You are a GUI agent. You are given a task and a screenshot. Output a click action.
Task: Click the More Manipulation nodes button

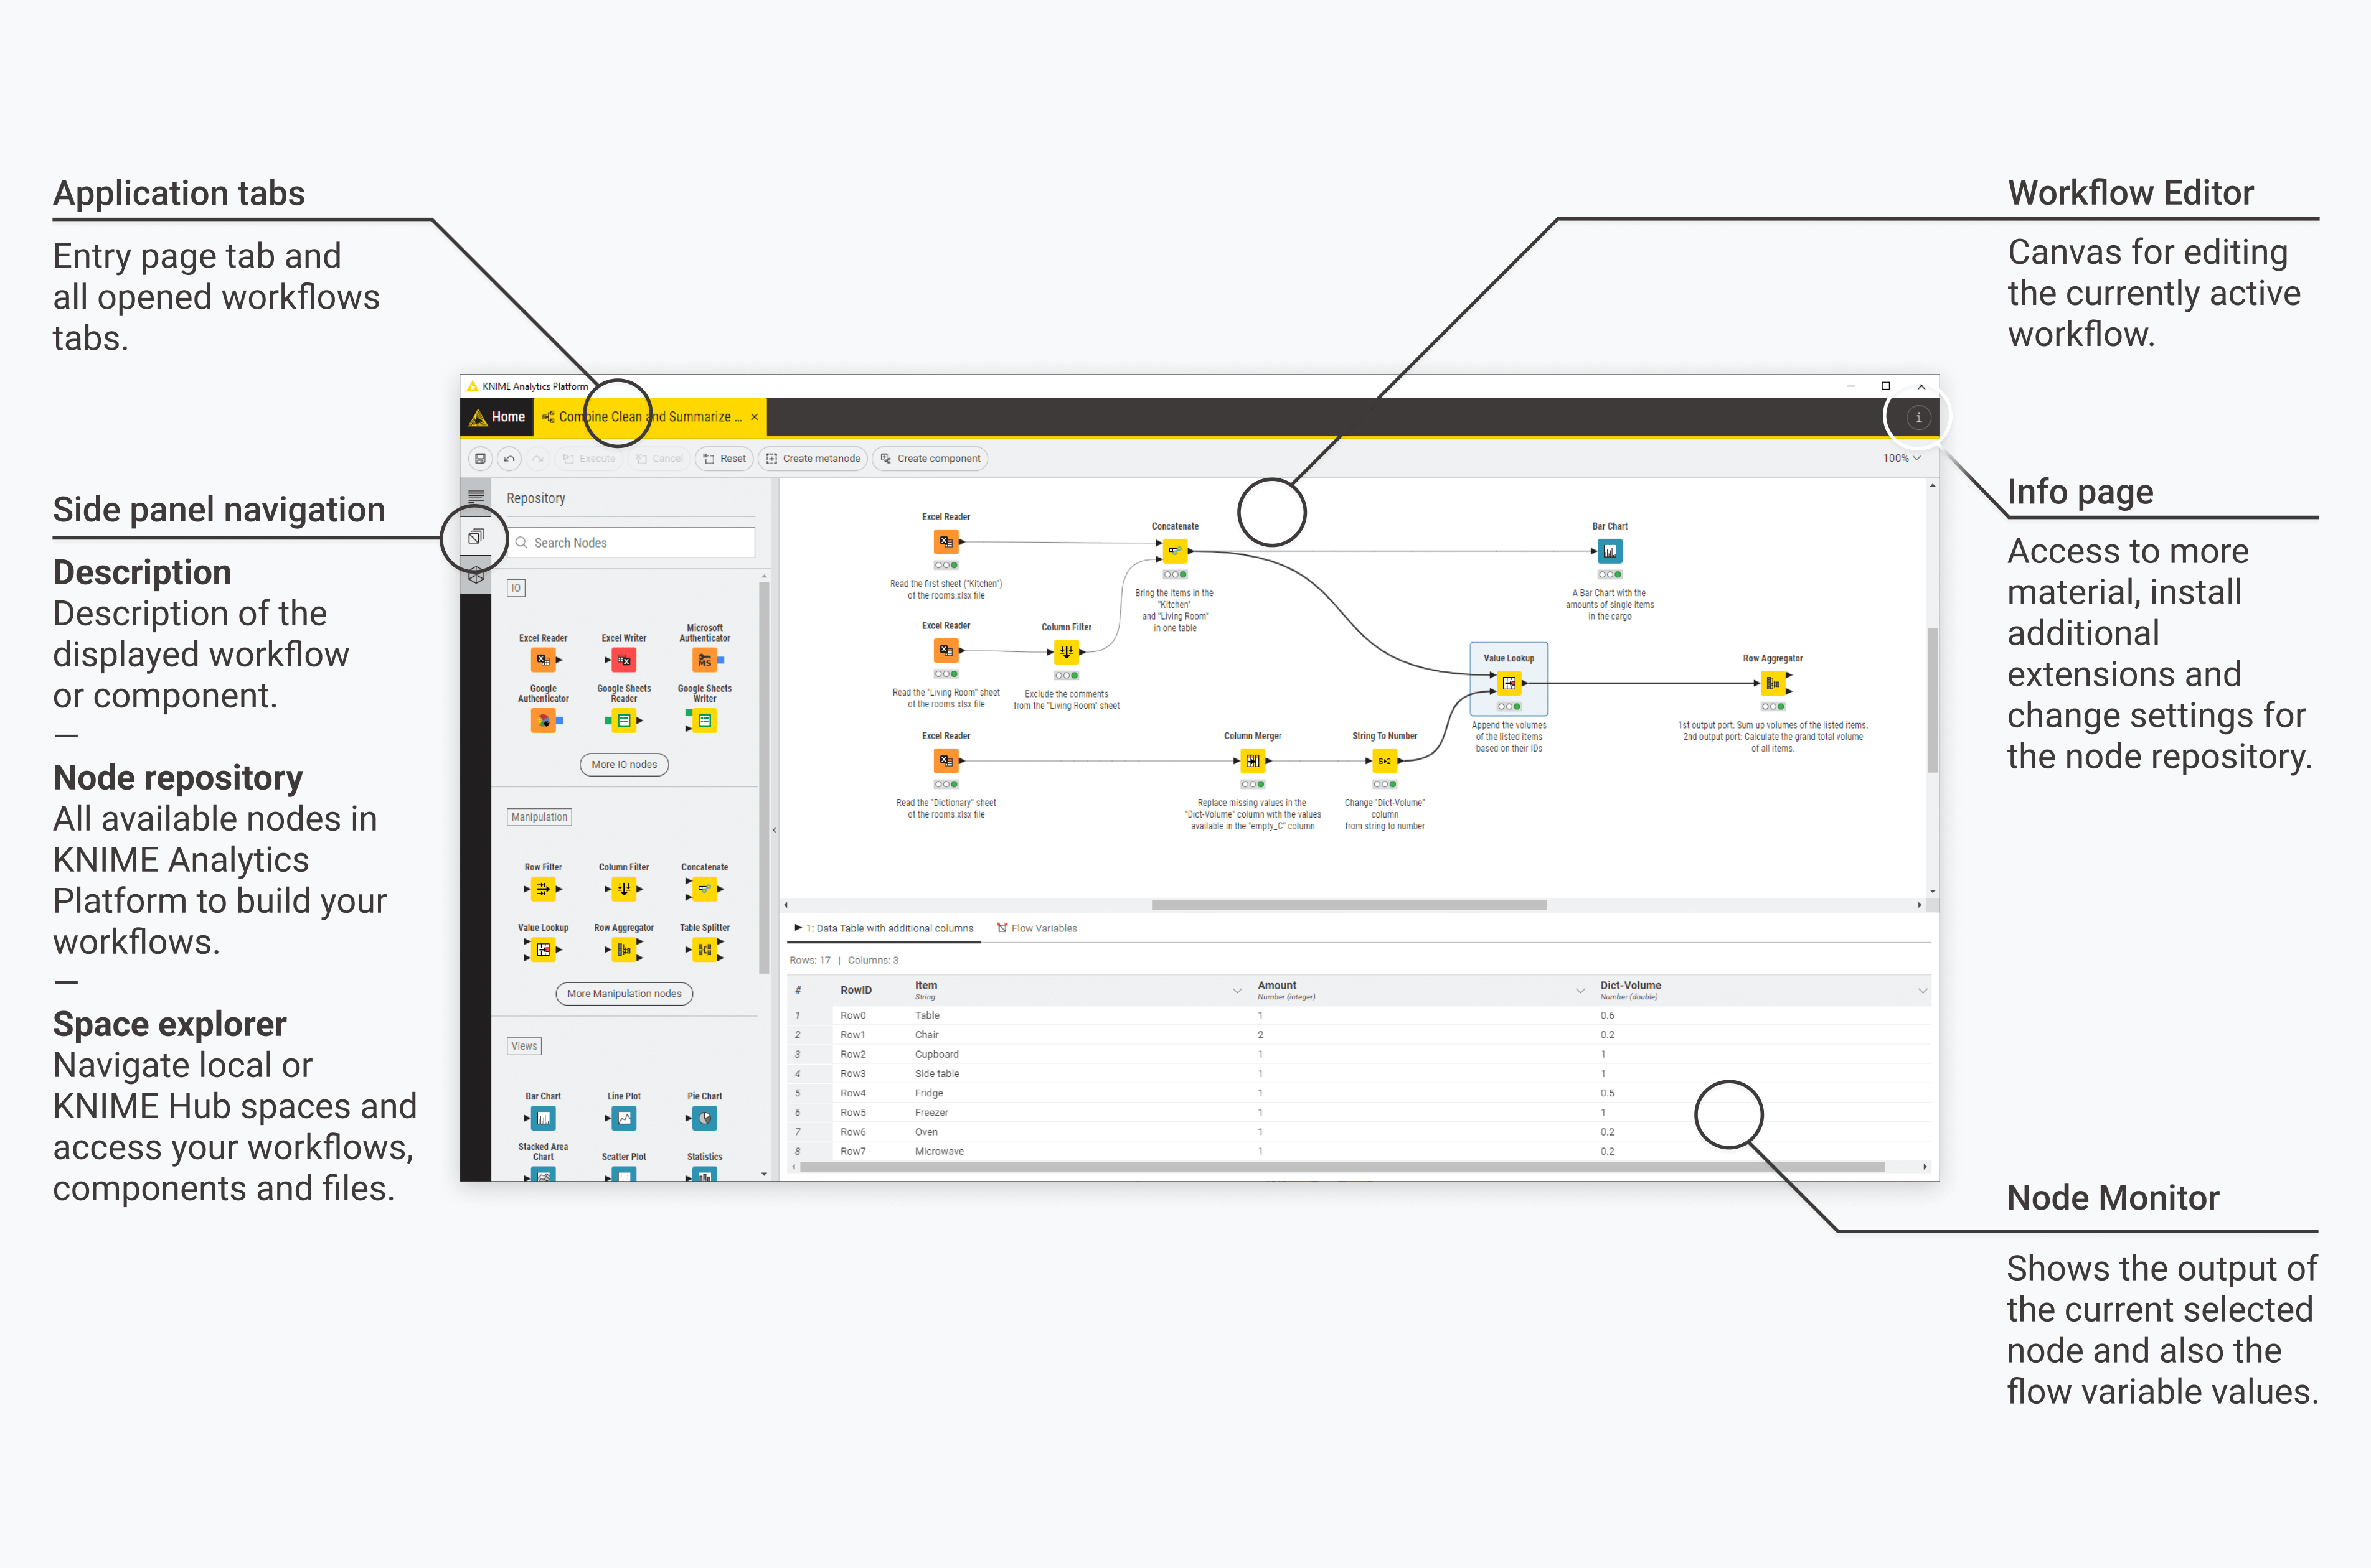(625, 992)
